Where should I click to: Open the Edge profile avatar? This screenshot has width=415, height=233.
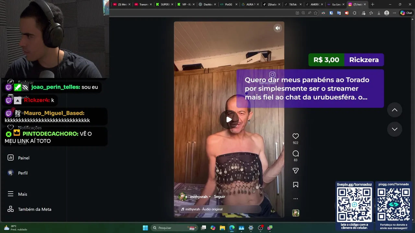point(386,13)
